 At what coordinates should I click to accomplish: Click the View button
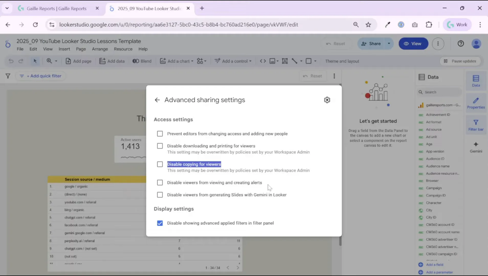pos(413,43)
